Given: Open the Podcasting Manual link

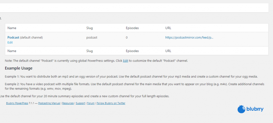Looking at the screenshot, I should click(49, 103).
